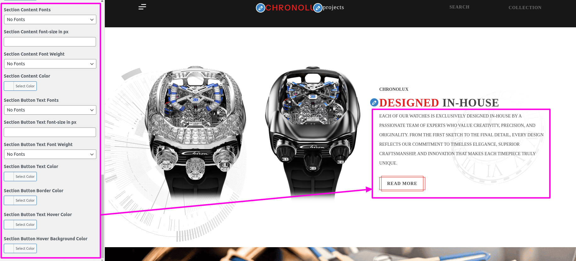The height and width of the screenshot is (261, 576).
Task: Pick the Section Button Text Color
Action: click(20, 177)
